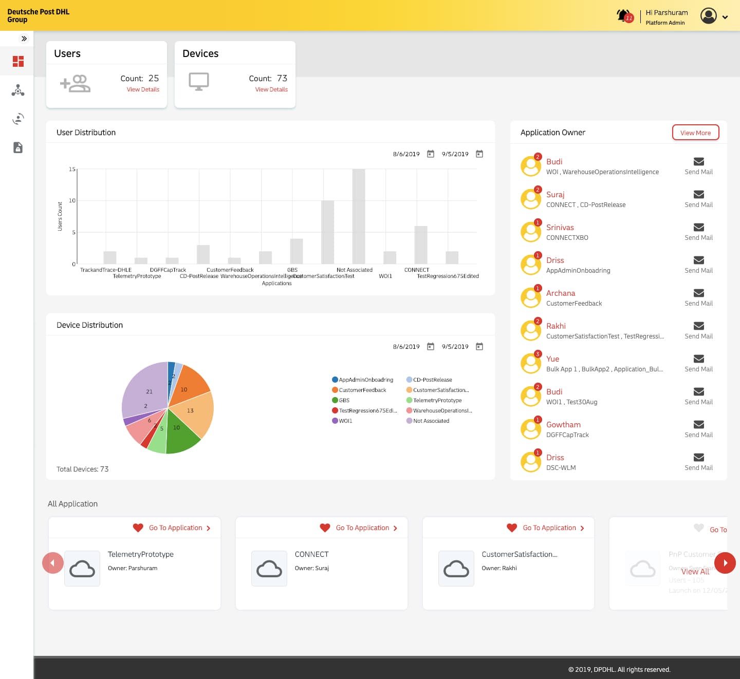This screenshot has height=679, width=740.
Task: Toggle favorite heart on PnP Customer card
Action: [699, 527]
